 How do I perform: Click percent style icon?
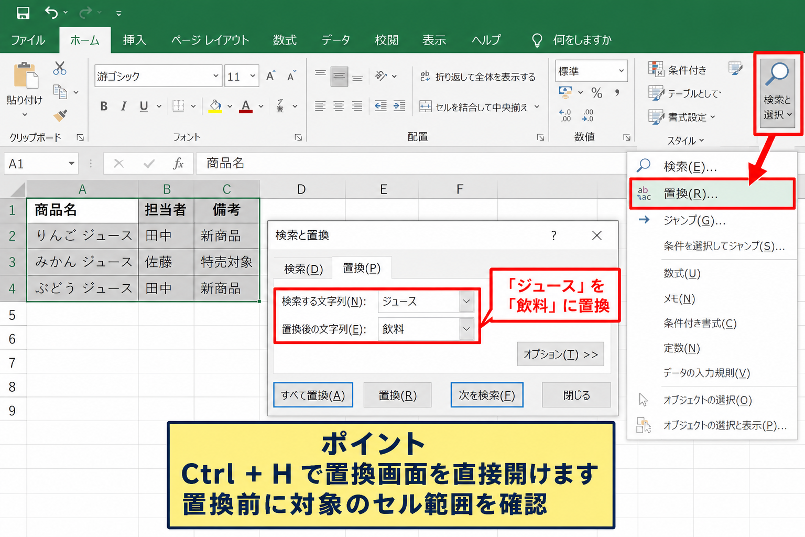[x=597, y=93]
